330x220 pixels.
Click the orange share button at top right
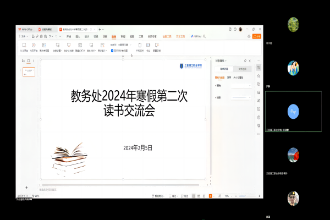coord(256,36)
